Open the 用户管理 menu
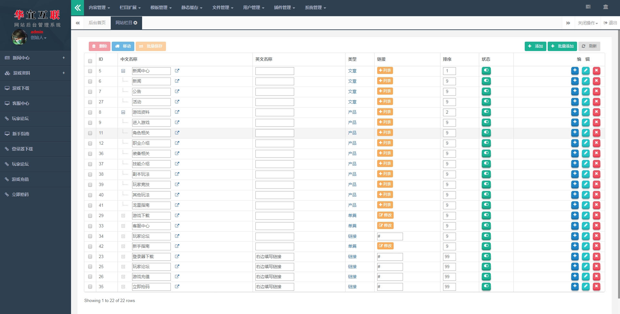 point(253,8)
